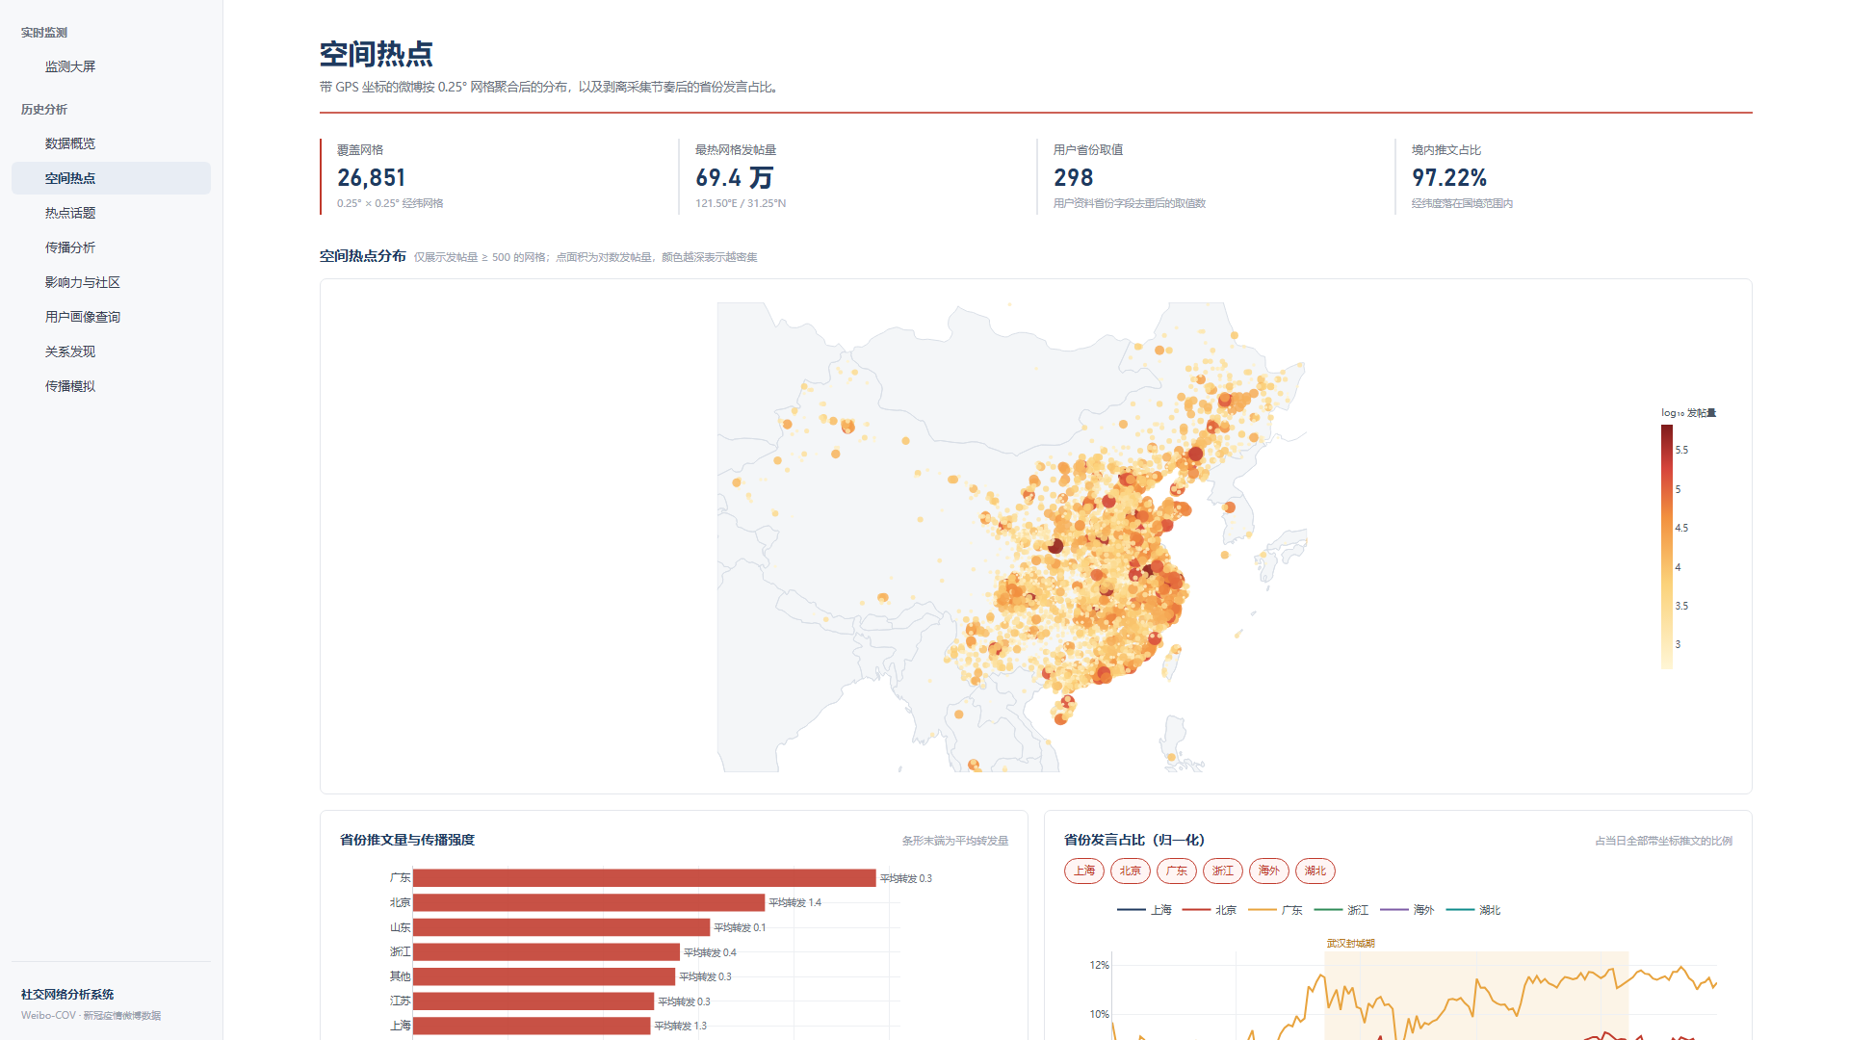Open the 监测大屏 monitoring screen page

click(x=111, y=66)
